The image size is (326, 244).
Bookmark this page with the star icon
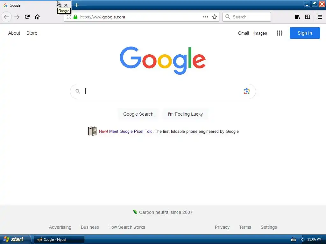click(215, 17)
